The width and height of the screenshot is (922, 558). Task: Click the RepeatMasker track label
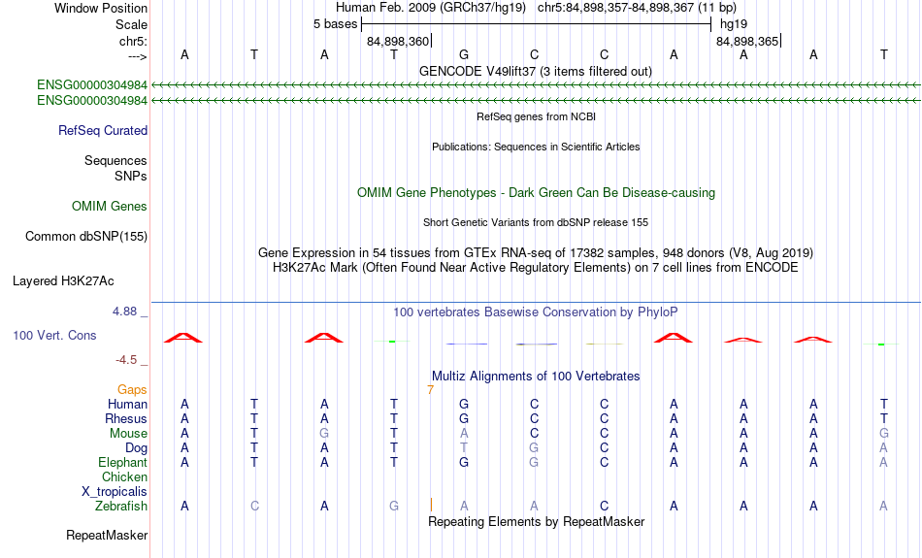tap(107, 535)
